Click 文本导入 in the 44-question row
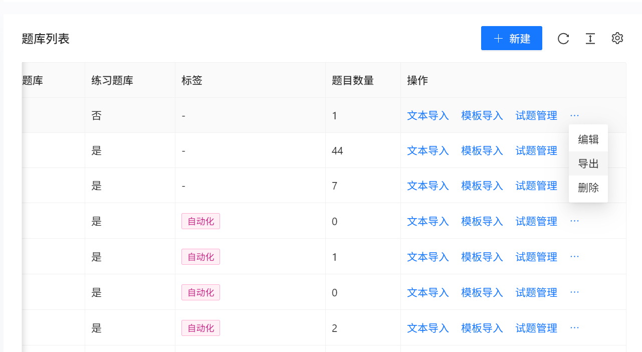This screenshot has width=642, height=352. [x=428, y=150]
